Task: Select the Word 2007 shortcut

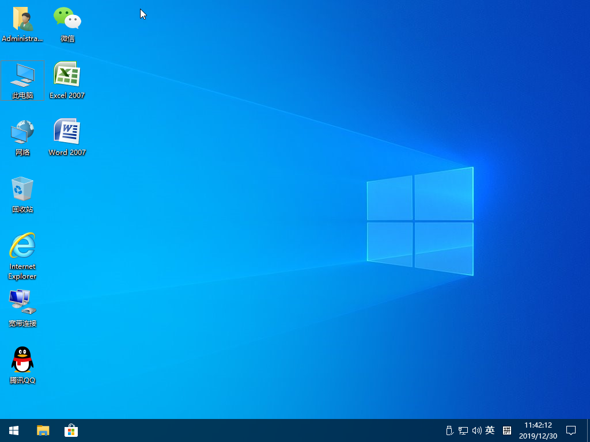Action: pos(67,138)
